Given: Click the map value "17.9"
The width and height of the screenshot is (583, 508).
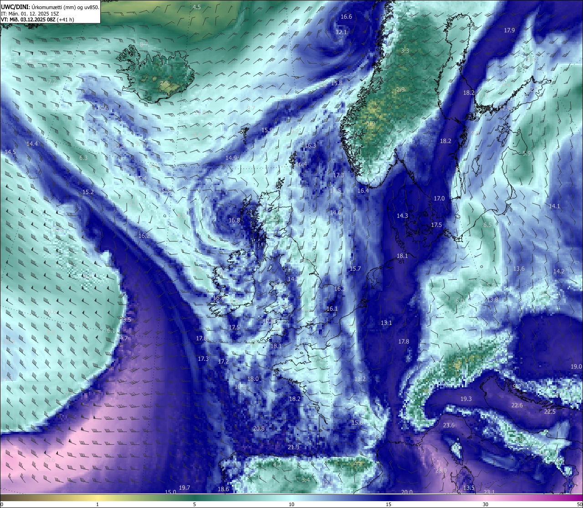Looking at the screenshot, I should [509, 31].
